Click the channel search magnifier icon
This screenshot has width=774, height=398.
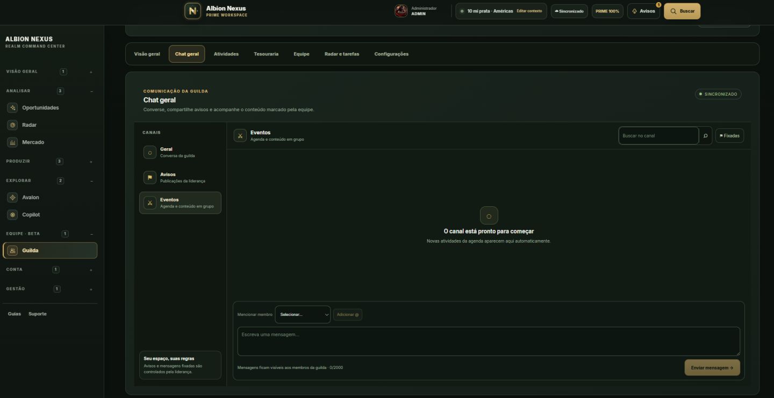pos(706,136)
